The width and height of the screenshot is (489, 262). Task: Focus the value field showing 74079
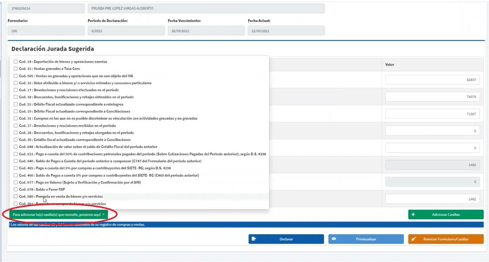point(432,97)
